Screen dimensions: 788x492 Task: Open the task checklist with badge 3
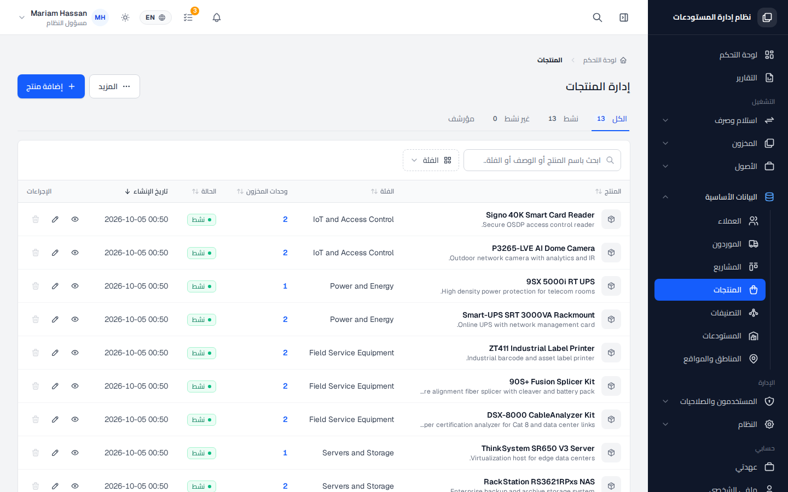click(x=188, y=17)
